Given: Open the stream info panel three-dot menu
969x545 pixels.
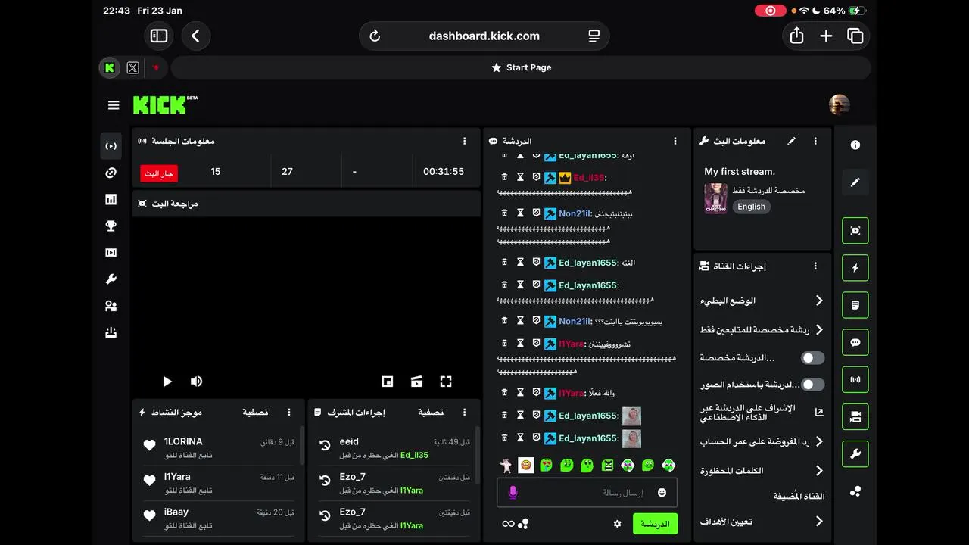Looking at the screenshot, I should [x=815, y=141].
